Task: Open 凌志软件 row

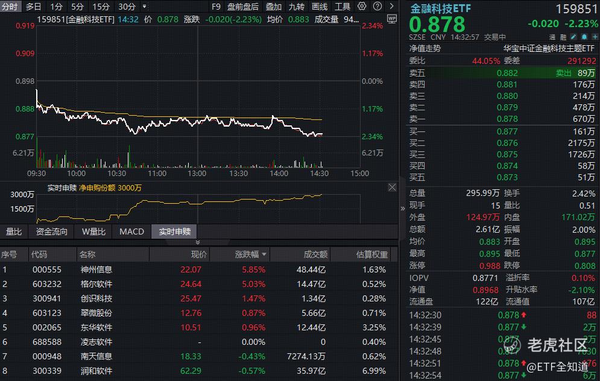Action: 198,342
